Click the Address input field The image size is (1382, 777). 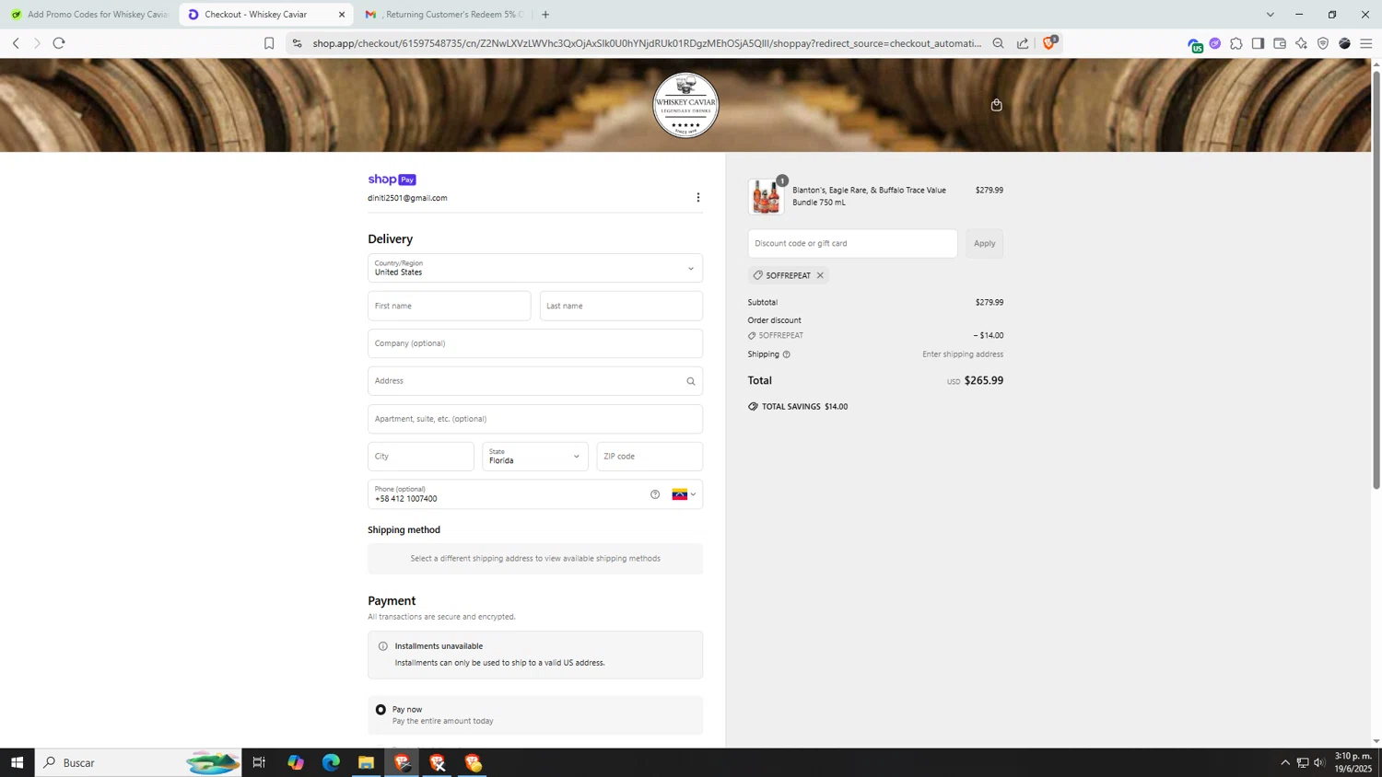pos(535,381)
